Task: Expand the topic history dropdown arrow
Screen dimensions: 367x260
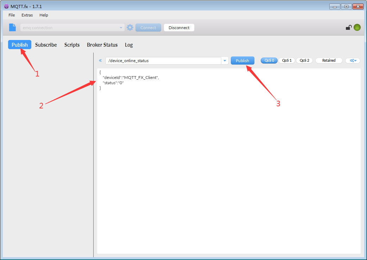Action: pyautogui.click(x=225, y=60)
